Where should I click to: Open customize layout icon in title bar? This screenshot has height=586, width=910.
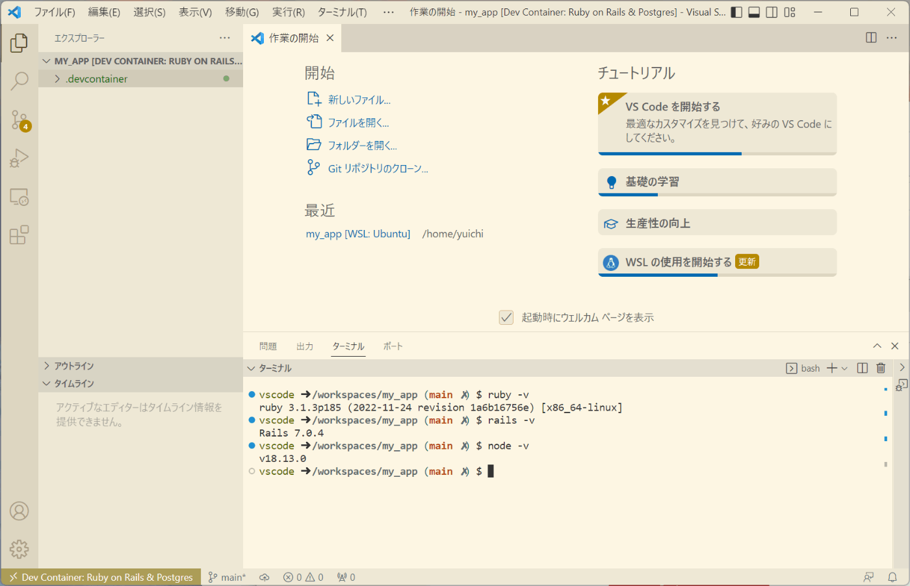coord(790,12)
